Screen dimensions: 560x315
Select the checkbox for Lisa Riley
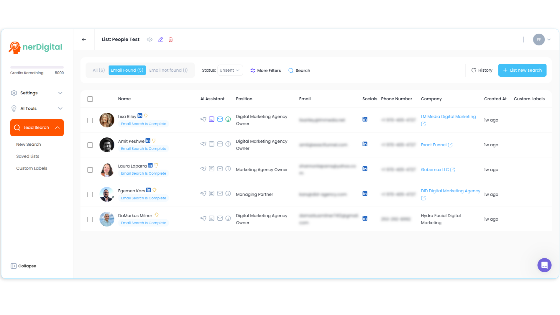pyautogui.click(x=90, y=120)
